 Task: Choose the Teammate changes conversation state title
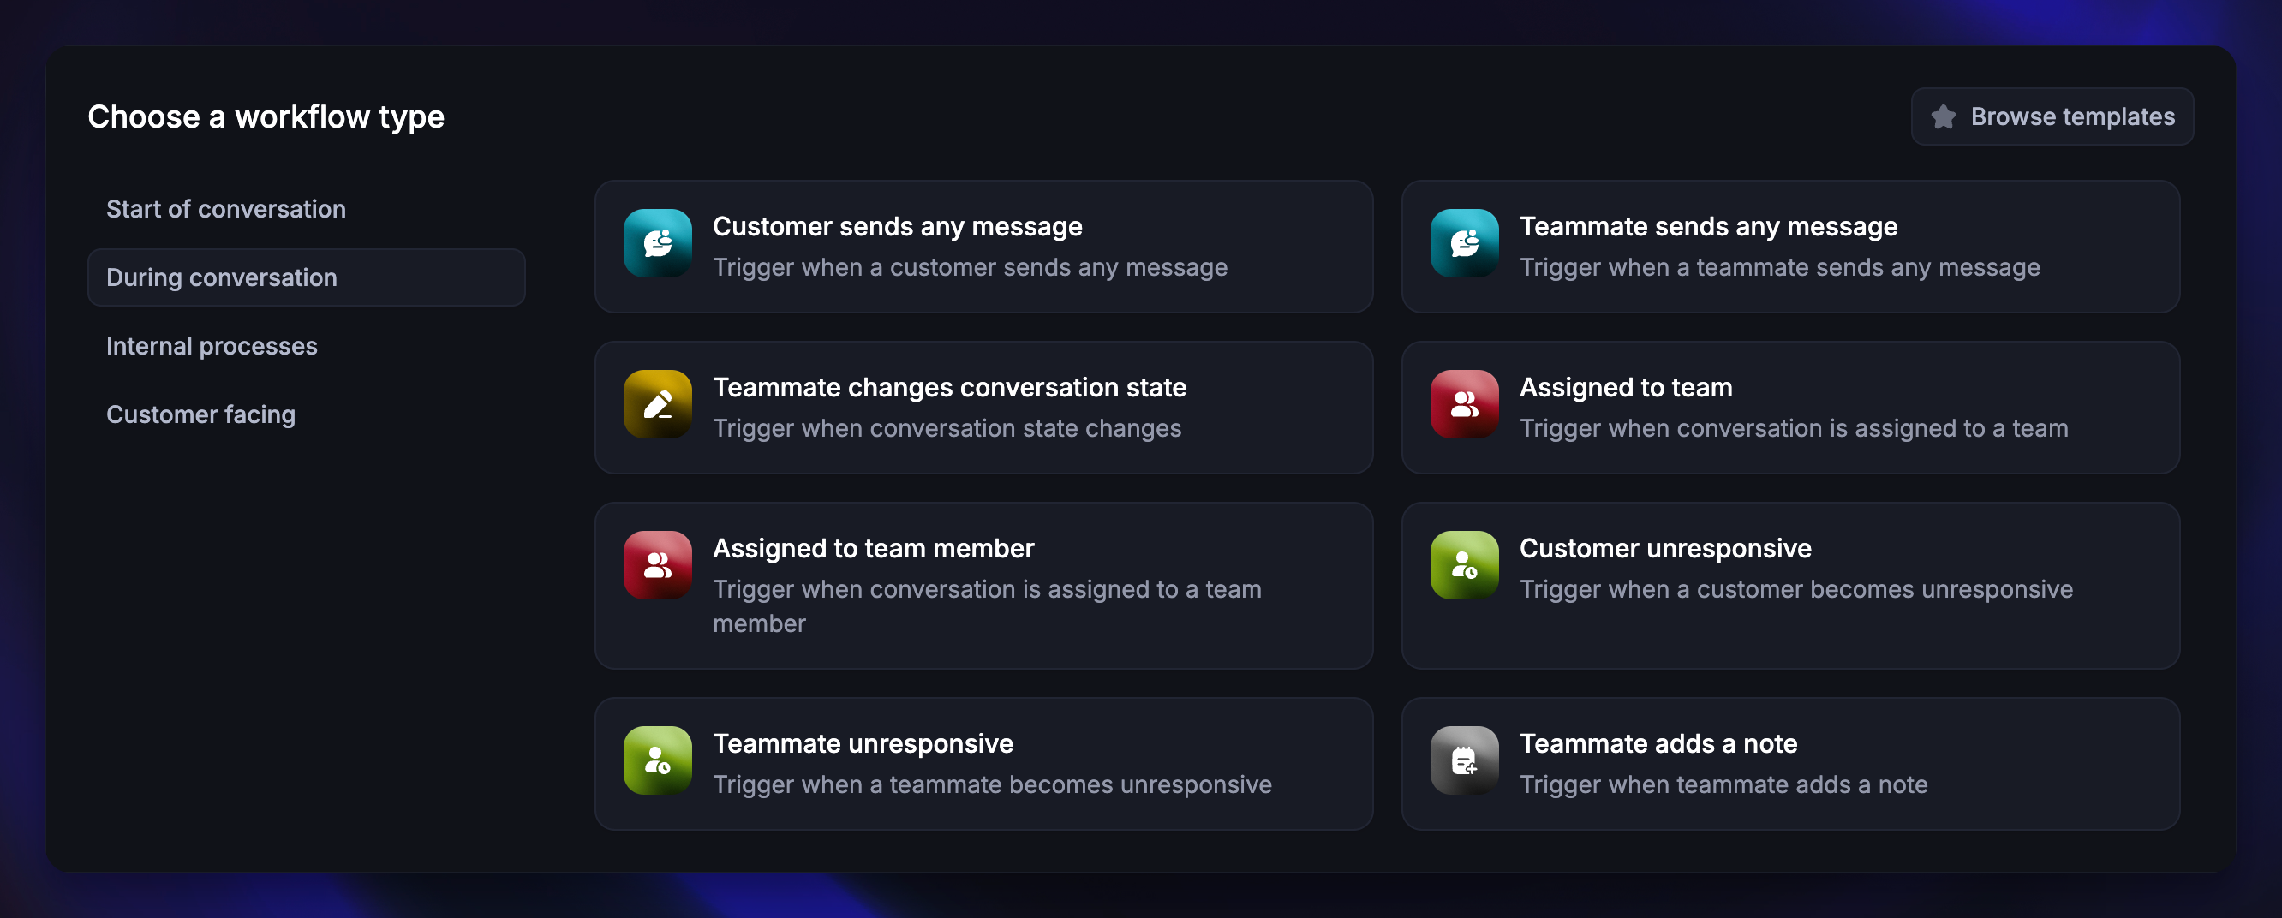(x=949, y=388)
